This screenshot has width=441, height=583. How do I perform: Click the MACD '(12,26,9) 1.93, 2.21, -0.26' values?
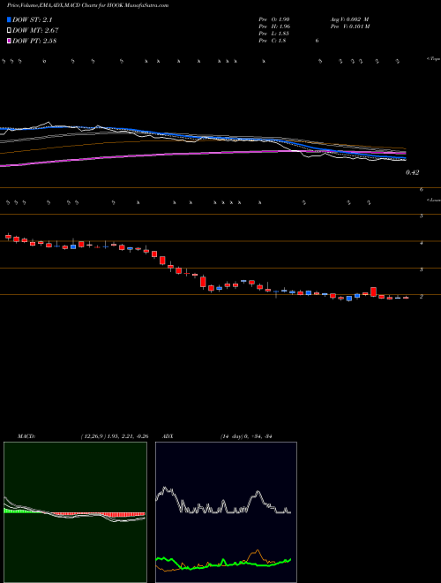(x=115, y=436)
